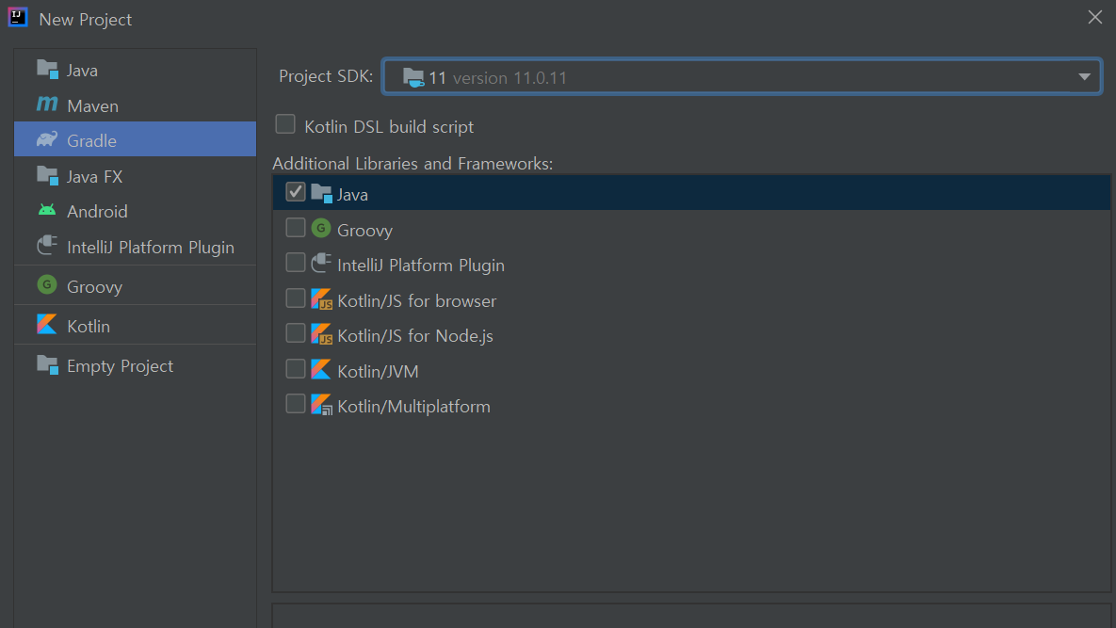Click the Kotlin/JS for Node.js icon
This screenshot has width=1116, height=628.
[322, 333]
